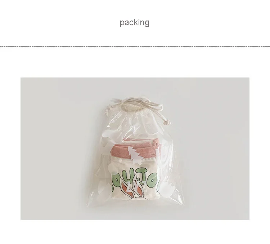Click the knotted end of the drawstring cord
This screenshot has width=270, height=244.
point(167,123)
